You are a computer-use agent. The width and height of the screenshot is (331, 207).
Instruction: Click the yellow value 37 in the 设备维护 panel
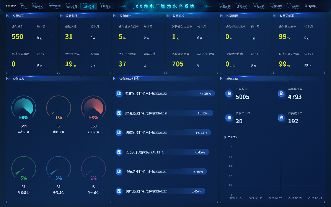pyautogui.click(x=122, y=64)
